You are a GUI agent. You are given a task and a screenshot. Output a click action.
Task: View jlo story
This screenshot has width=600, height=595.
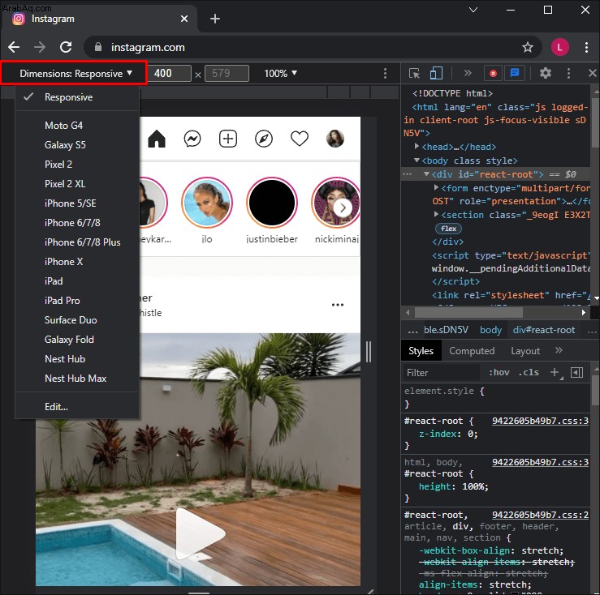point(207,202)
